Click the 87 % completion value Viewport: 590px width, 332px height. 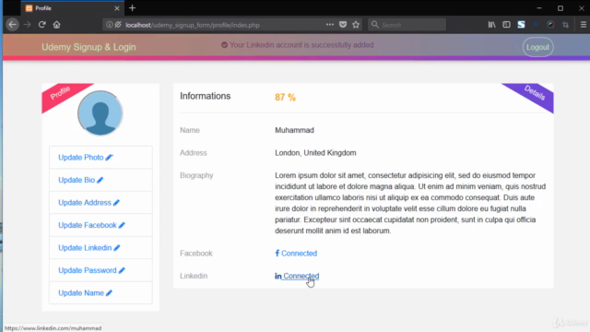coord(285,98)
